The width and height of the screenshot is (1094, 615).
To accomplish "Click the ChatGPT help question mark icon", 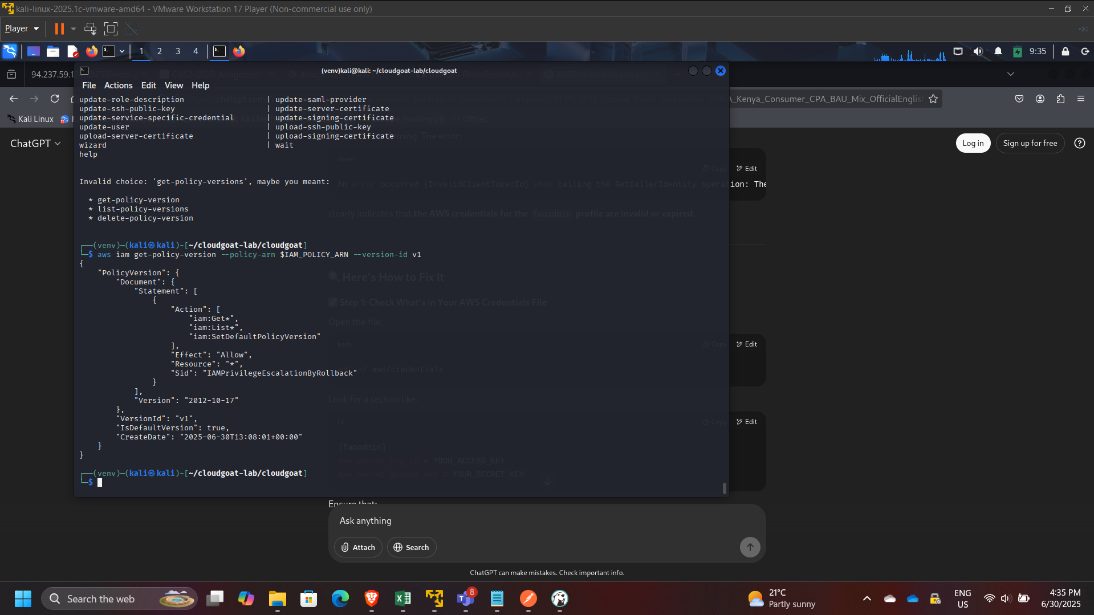I will (1079, 143).
